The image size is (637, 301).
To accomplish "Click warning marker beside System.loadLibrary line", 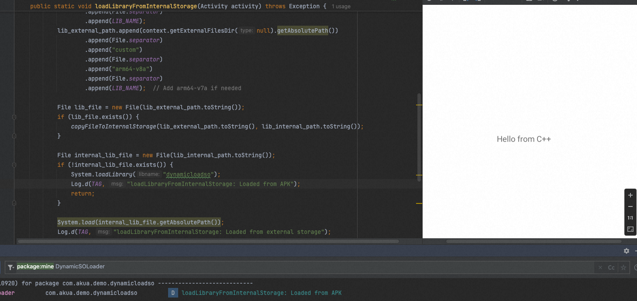I will tap(419, 175).
